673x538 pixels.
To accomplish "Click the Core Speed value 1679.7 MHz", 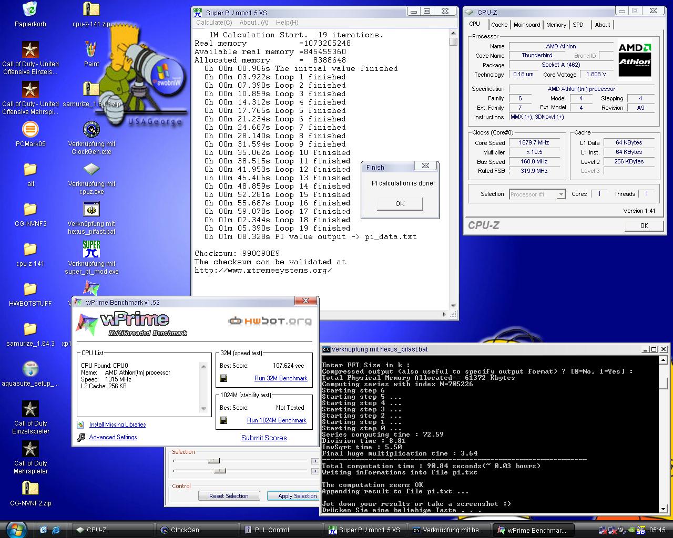I will pos(534,142).
